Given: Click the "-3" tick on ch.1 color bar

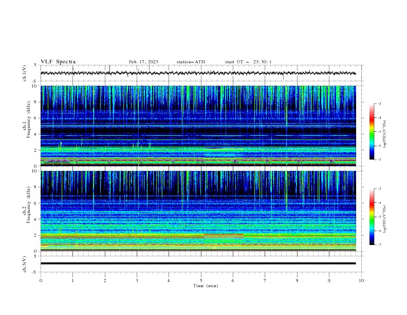Looking at the screenshot, I should (379, 103).
